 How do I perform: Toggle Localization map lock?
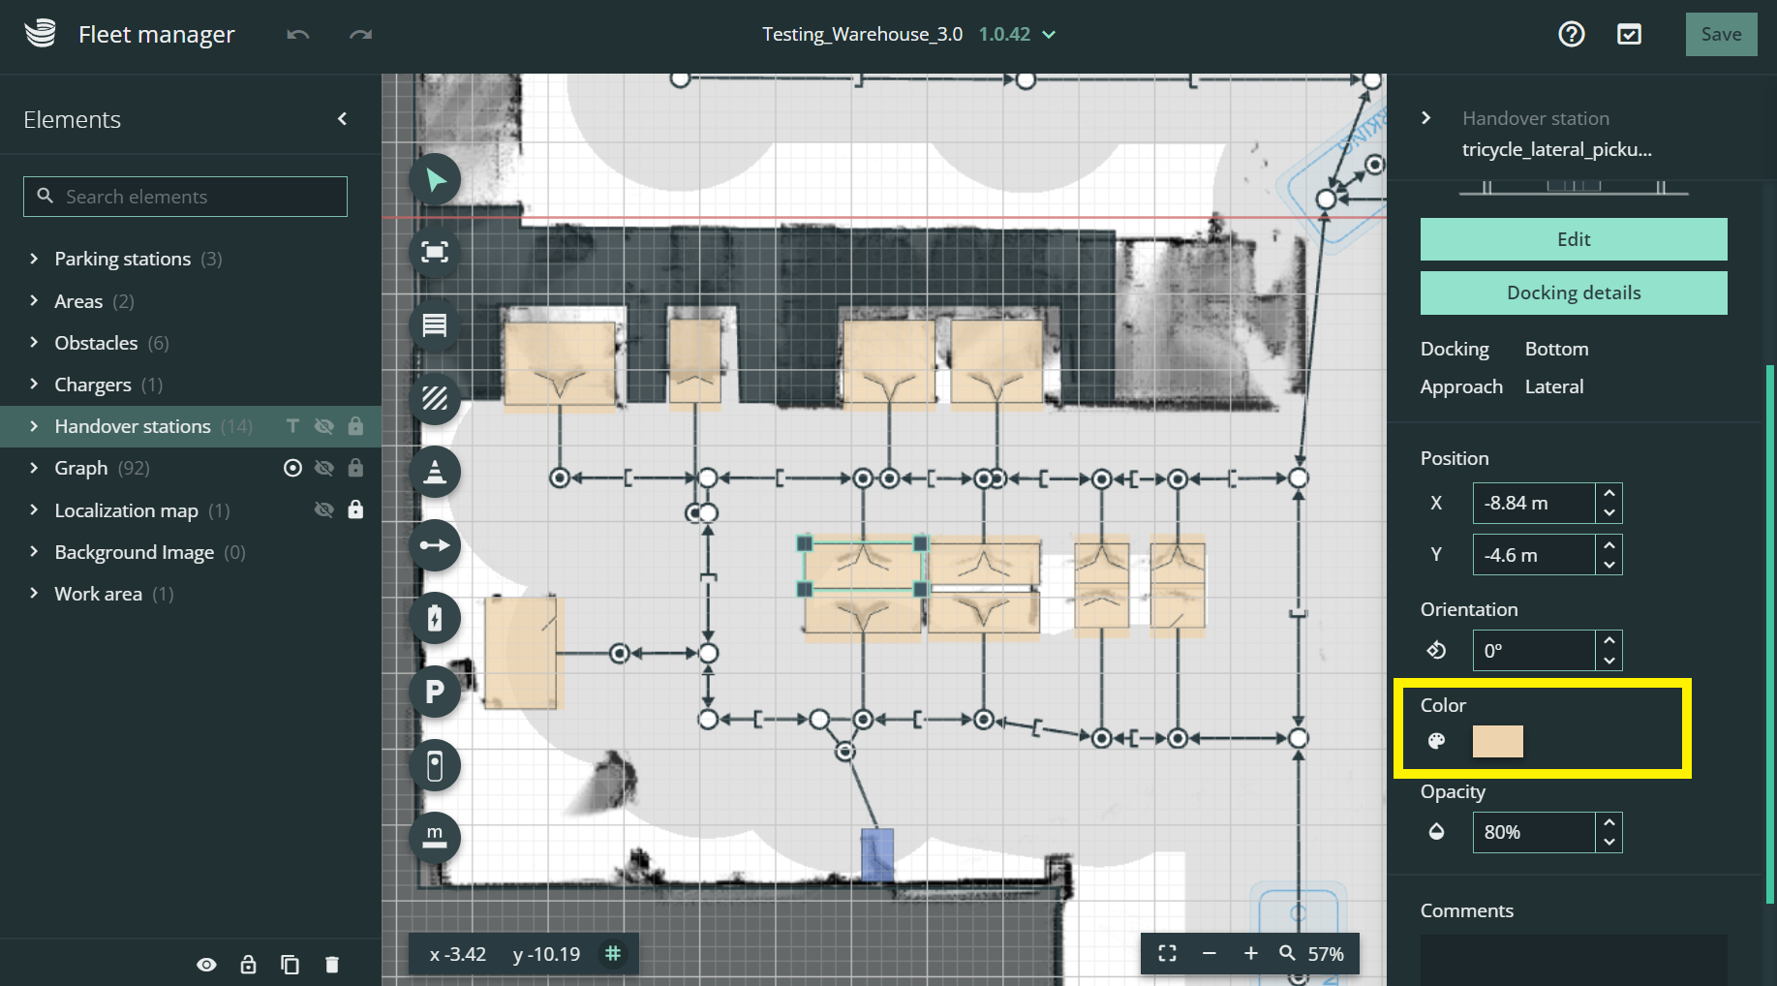click(x=355, y=509)
